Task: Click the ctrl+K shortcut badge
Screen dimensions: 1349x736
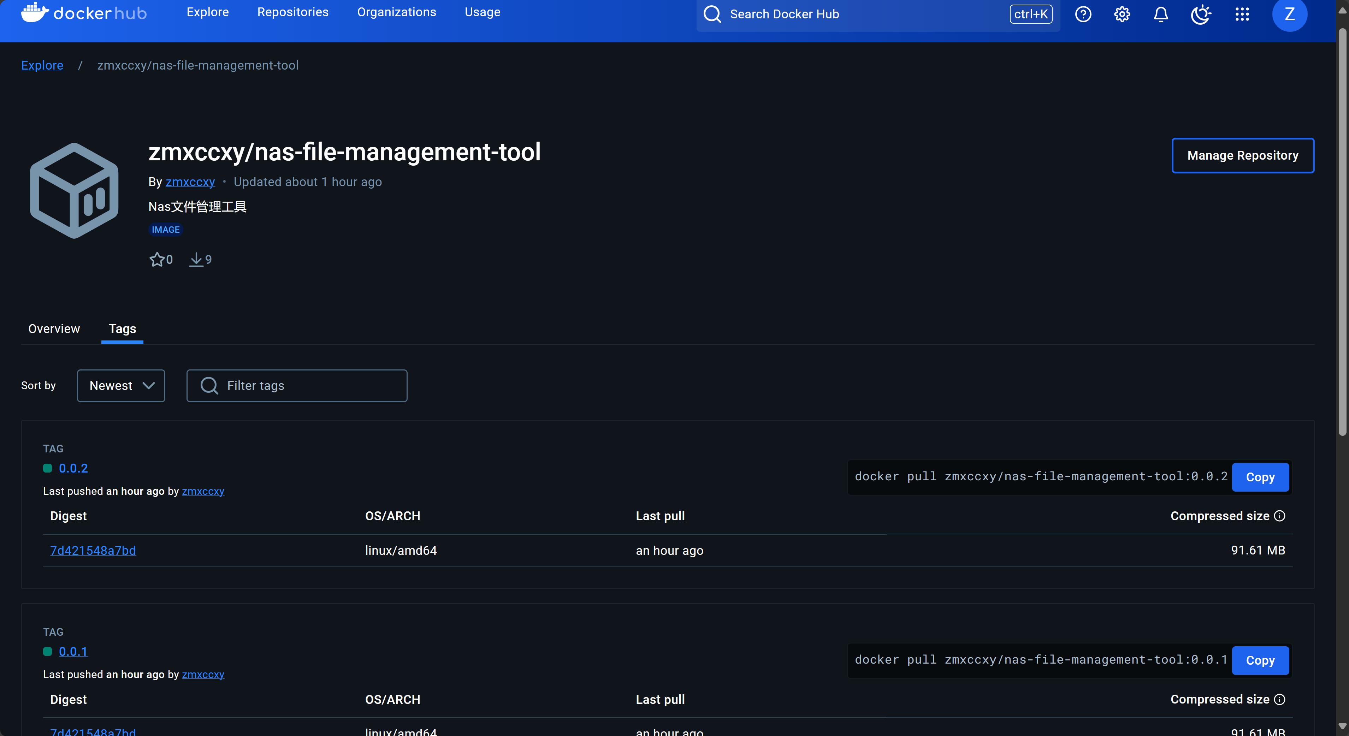Action: 1031,14
